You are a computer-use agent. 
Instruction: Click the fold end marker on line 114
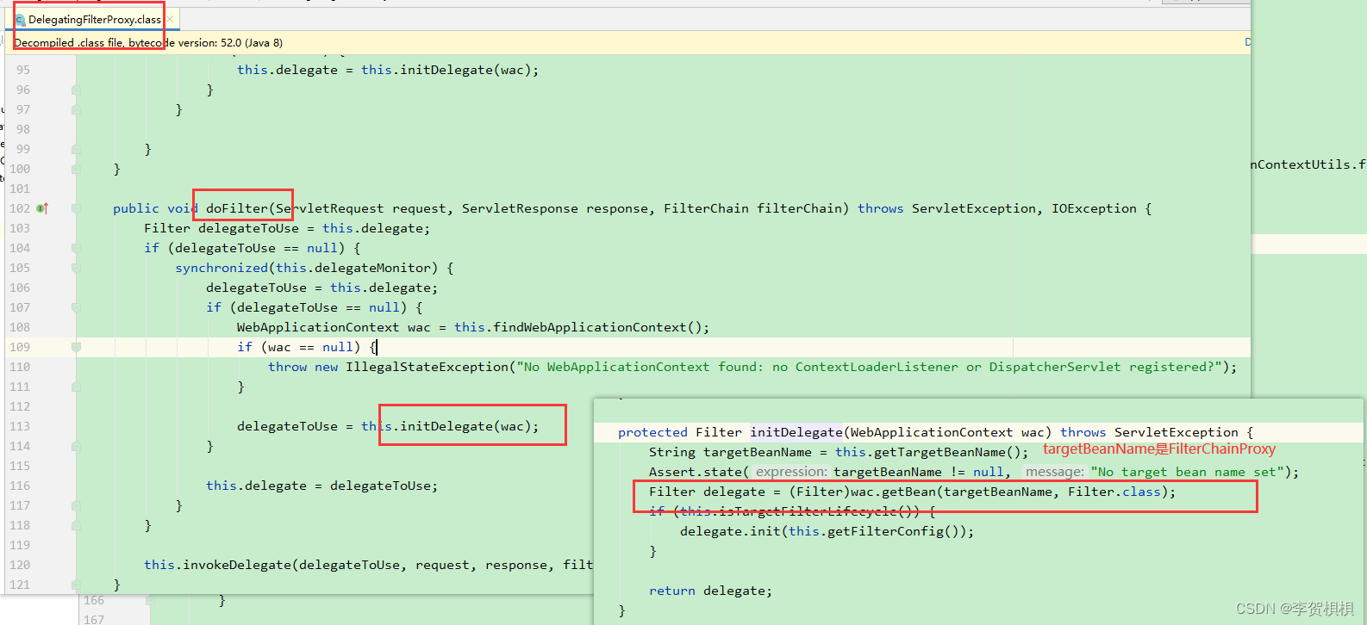tap(76, 446)
